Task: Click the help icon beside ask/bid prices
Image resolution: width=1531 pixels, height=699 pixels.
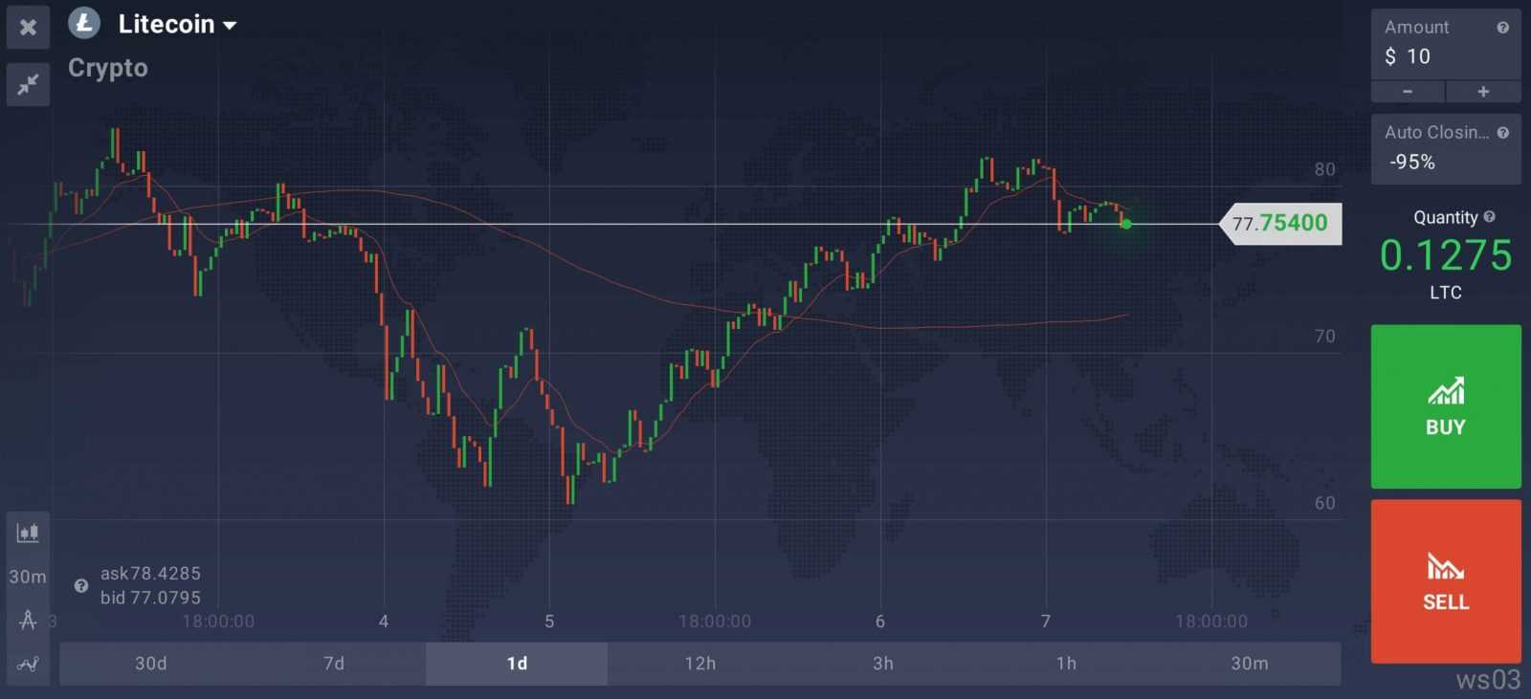Action: (81, 585)
